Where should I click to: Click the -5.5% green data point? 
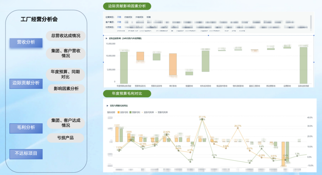250,163
